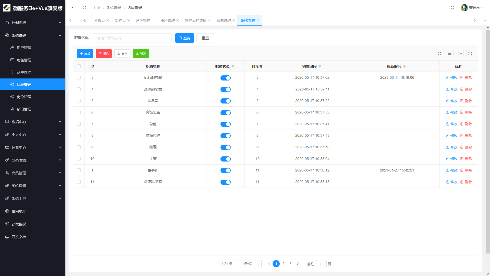Close the 菜单管理 tab with its X

click(x=234, y=20)
